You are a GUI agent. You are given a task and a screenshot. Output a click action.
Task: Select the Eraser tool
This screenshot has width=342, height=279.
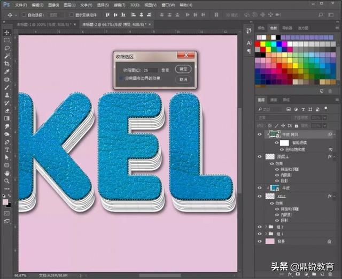pos(7,111)
